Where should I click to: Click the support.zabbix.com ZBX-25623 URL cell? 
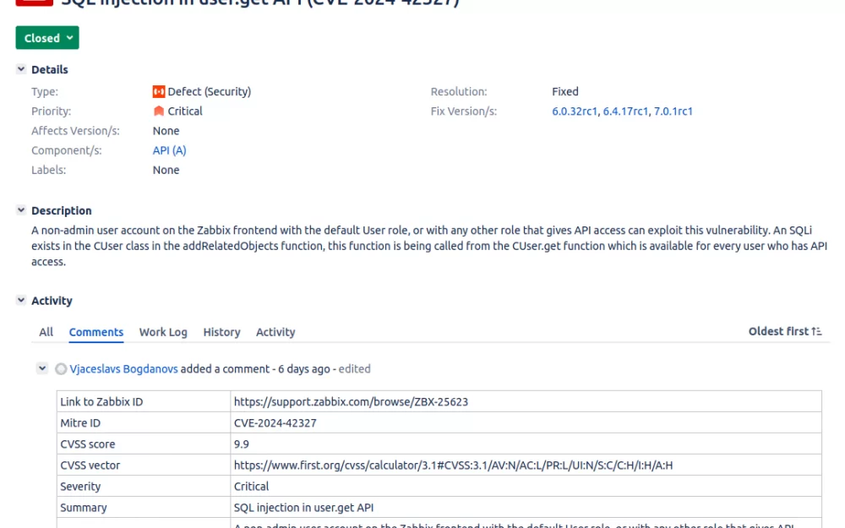(526, 401)
